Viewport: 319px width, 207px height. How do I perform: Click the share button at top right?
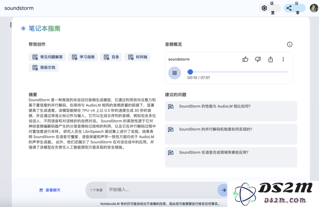(295, 8)
